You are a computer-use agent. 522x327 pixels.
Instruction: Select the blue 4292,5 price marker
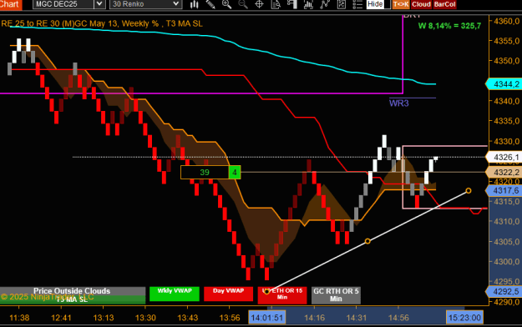click(x=504, y=292)
